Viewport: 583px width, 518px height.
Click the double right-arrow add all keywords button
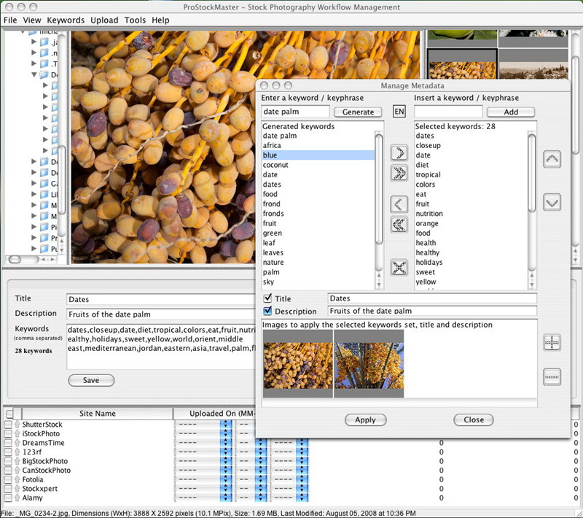(x=399, y=173)
